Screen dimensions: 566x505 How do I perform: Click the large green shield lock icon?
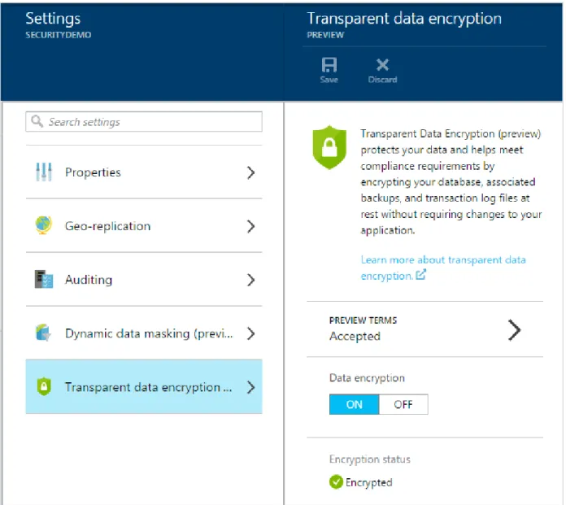click(329, 147)
